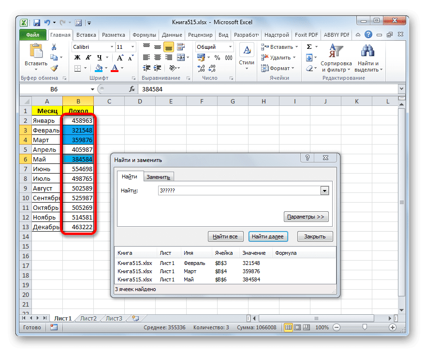Screen dimensions: 425x352
Task: Activate the Format Painter brush
Action: tap(54, 68)
